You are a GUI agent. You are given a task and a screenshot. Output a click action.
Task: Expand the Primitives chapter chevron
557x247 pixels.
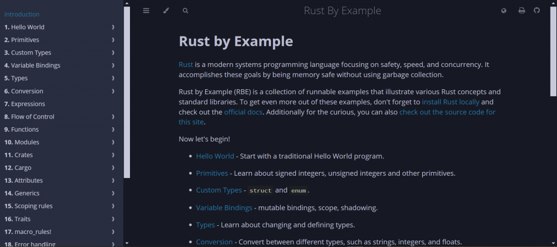click(113, 40)
